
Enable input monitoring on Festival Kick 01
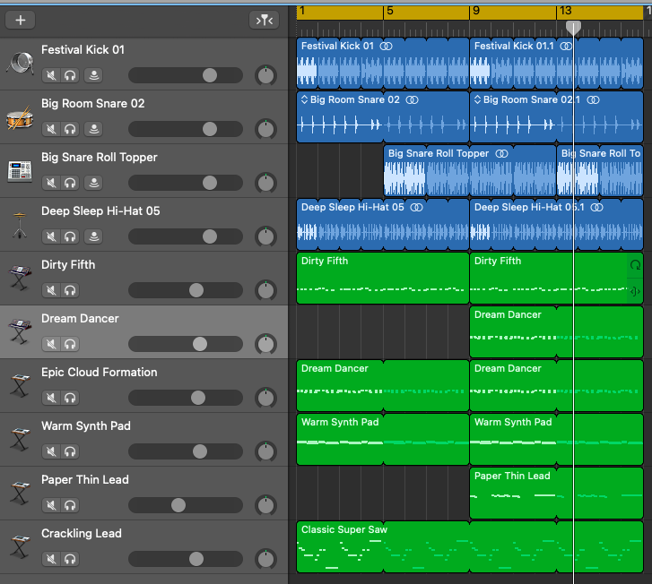pyautogui.click(x=94, y=75)
